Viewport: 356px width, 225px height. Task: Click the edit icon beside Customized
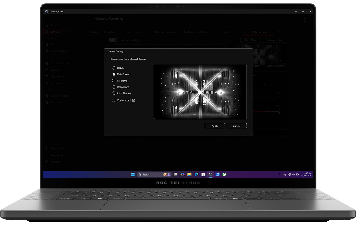click(x=133, y=100)
